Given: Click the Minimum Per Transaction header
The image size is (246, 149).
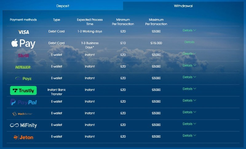Looking at the screenshot, I should (x=123, y=22).
